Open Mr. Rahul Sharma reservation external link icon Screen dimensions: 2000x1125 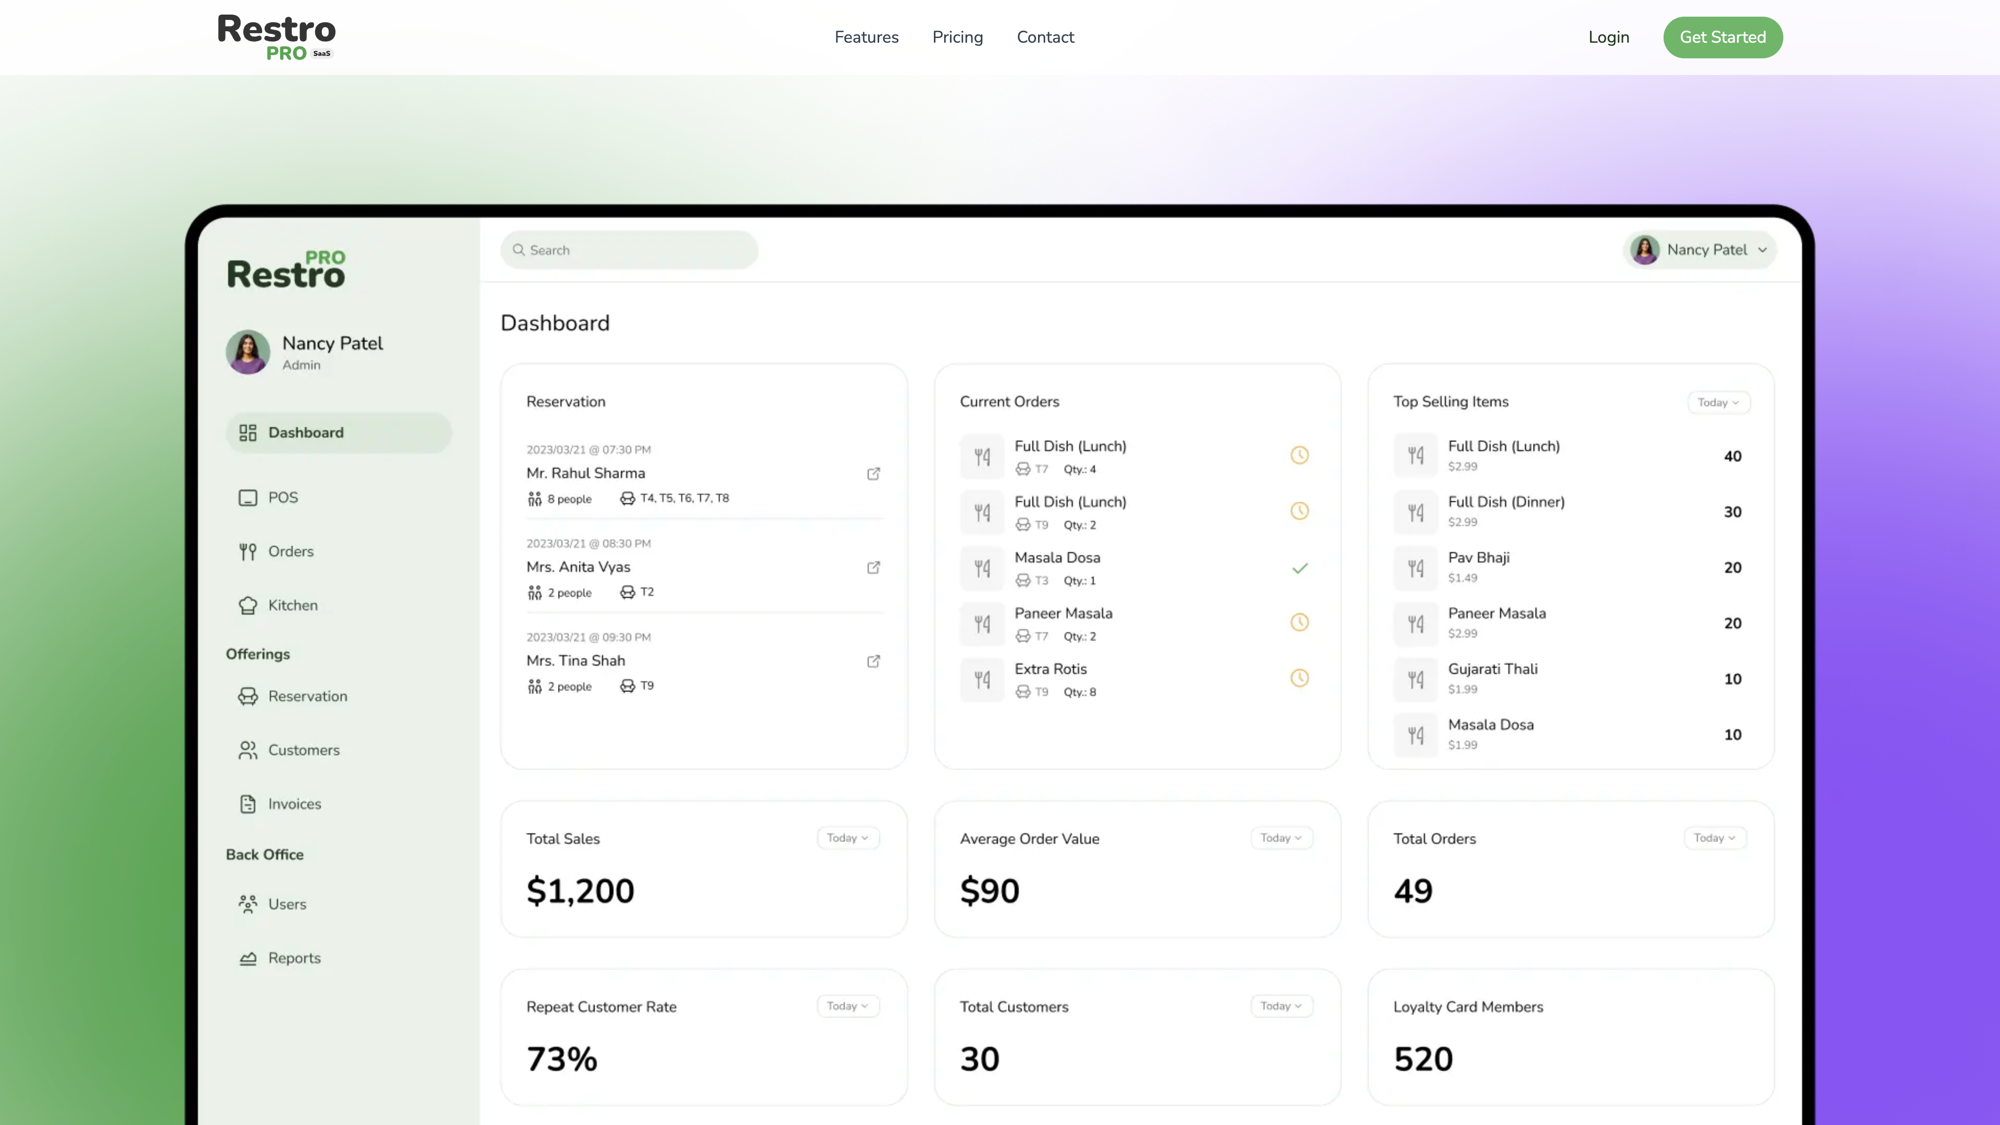[x=873, y=473]
